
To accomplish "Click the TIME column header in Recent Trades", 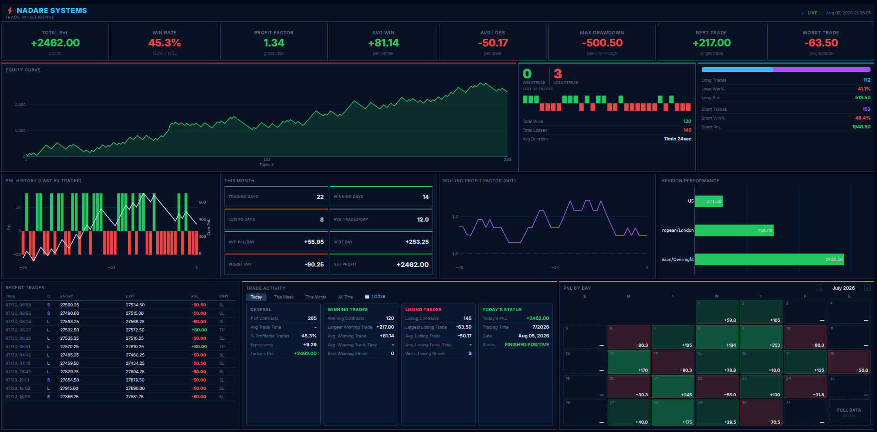I will (10, 296).
